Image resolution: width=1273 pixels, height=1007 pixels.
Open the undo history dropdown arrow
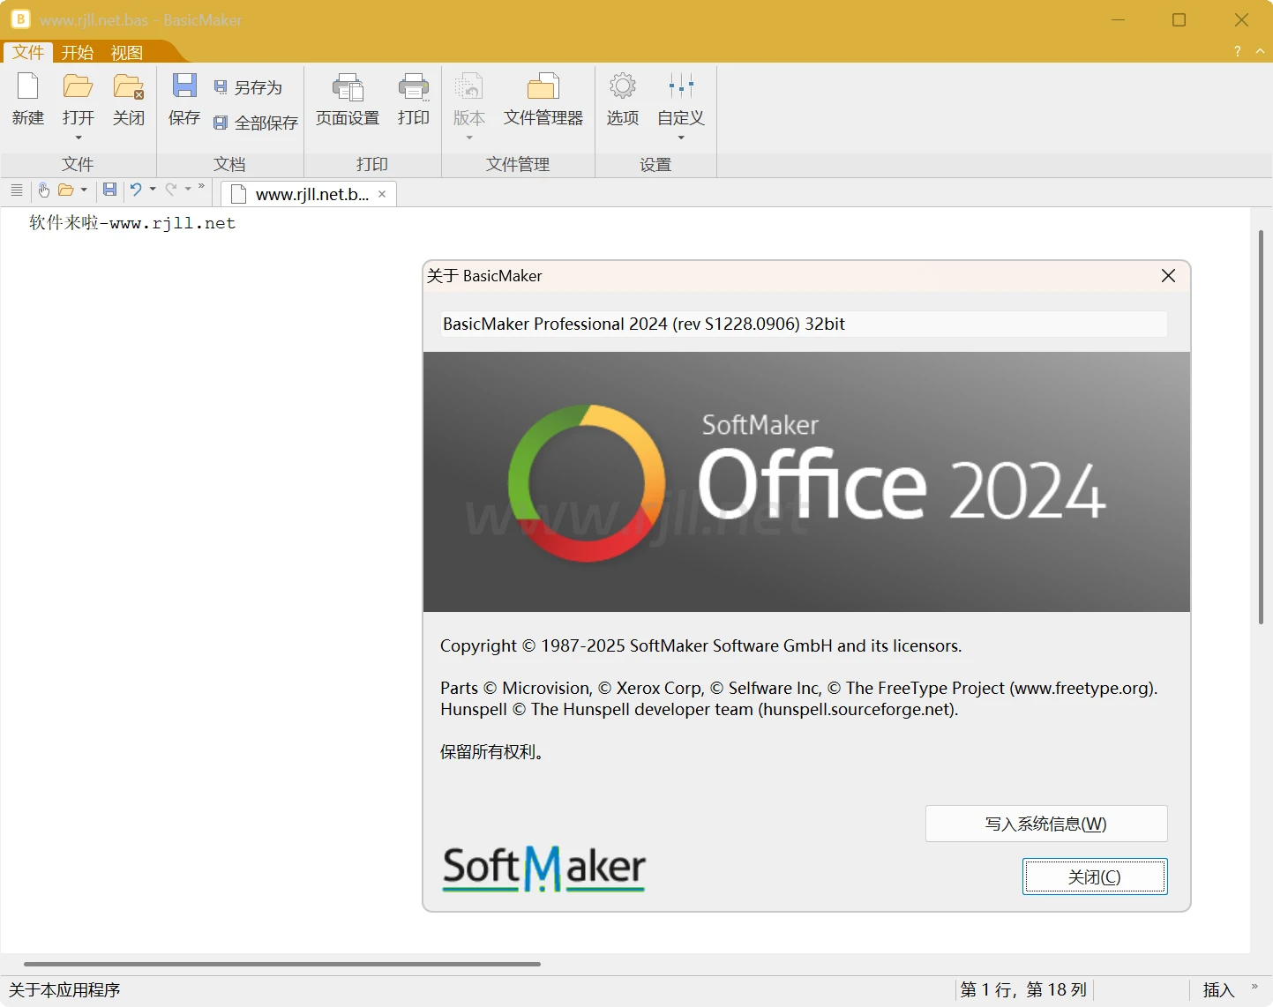pos(153,189)
